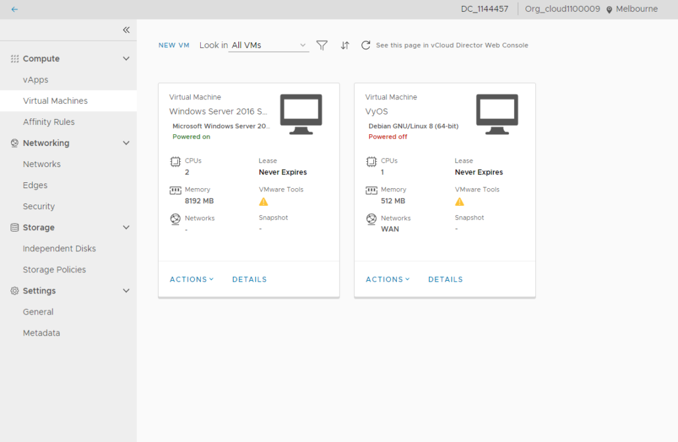Click the VyOS VM name
The width and height of the screenshot is (678, 442).
(377, 111)
